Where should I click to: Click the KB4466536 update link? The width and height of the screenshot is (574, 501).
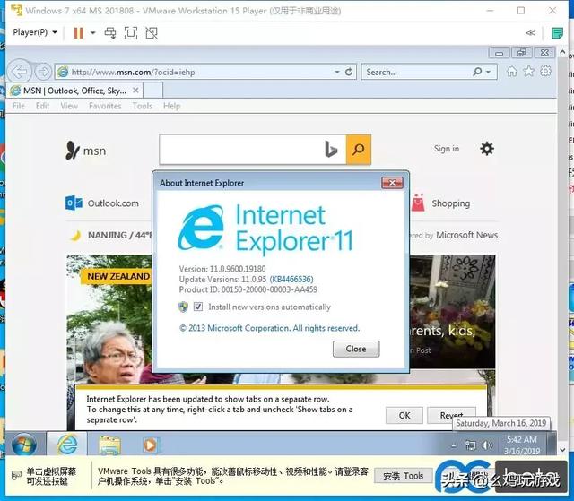point(291,280)
